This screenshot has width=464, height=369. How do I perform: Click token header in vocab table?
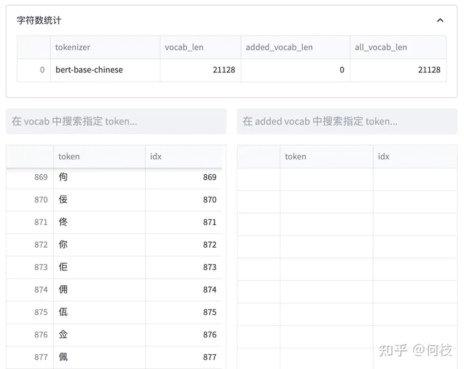99,156
